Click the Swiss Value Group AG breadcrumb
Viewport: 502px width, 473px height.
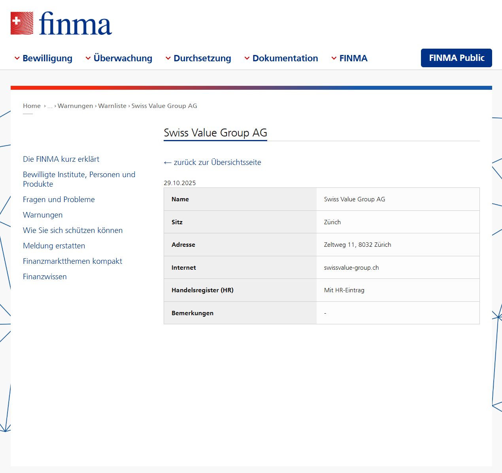click(164, 106)
